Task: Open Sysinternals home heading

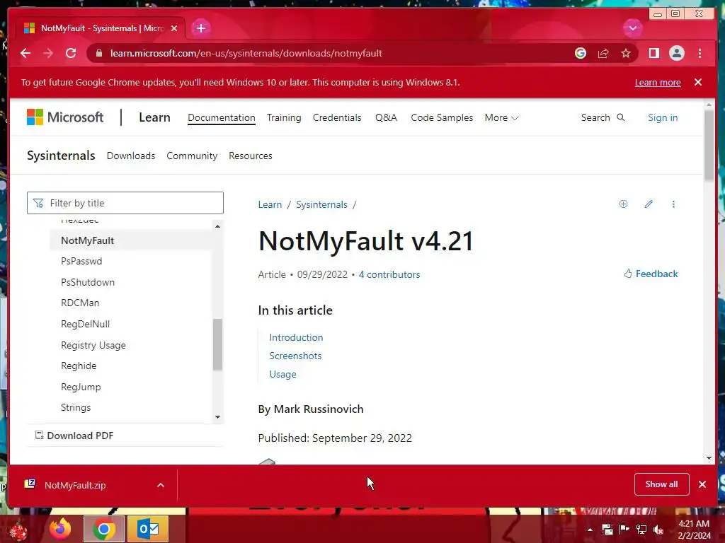Action: [61, 156]
